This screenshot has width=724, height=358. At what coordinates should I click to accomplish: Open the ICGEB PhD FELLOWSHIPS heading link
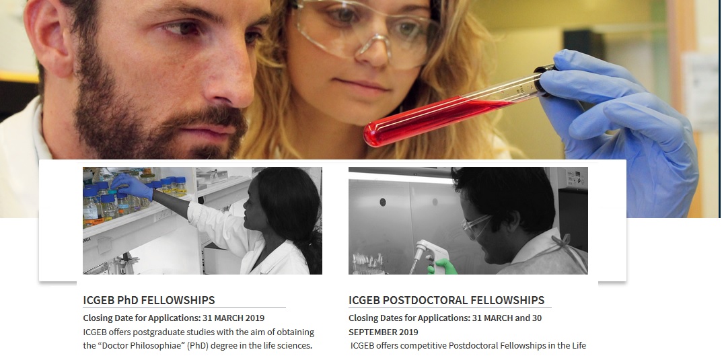point(149,300)
